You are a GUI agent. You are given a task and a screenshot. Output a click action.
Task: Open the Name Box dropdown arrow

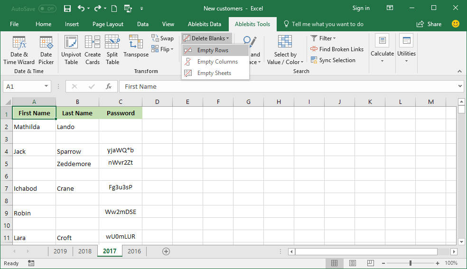[46, 86]
